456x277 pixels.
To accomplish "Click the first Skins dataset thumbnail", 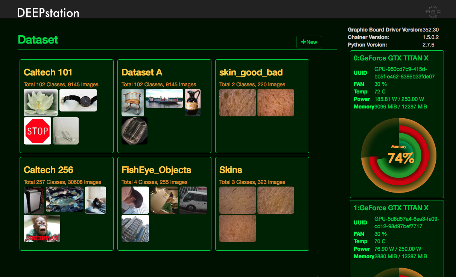I will [x=237, y=200].
